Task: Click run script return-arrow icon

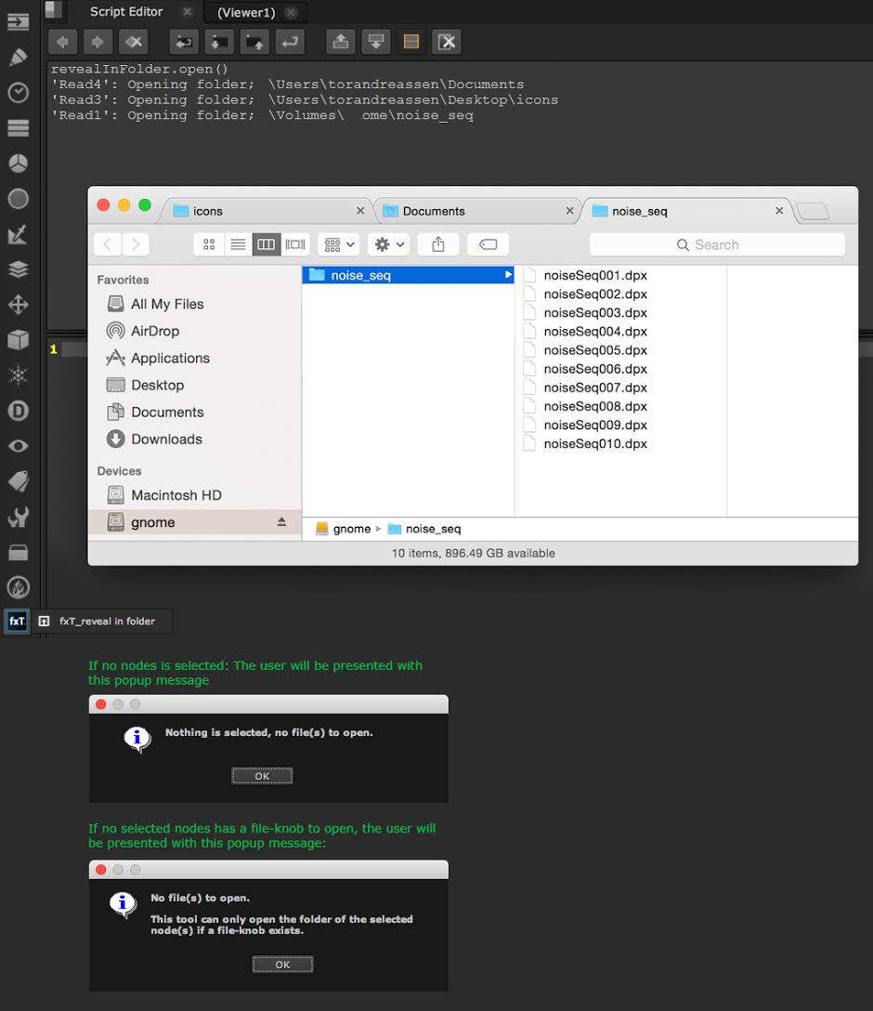Action: point(291,42)
